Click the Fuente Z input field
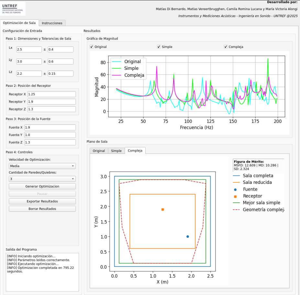The width and height of the screenshot is (300, 295). coord(50,142)
